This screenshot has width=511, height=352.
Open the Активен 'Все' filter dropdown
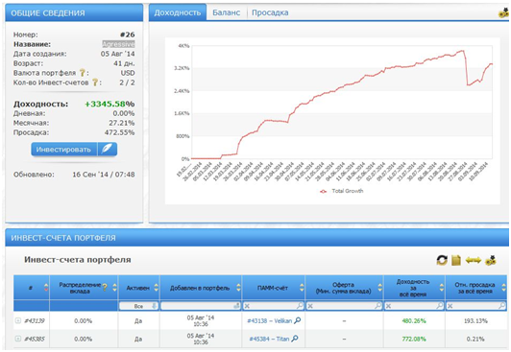[139, 306]
